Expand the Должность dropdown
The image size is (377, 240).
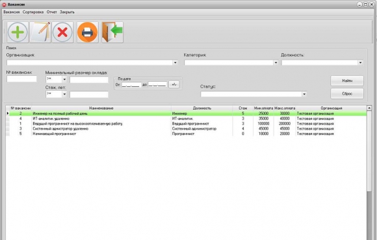360,63
